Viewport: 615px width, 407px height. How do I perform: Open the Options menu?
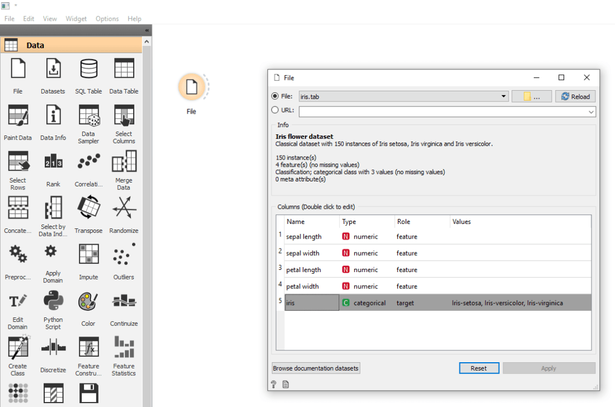107,18
